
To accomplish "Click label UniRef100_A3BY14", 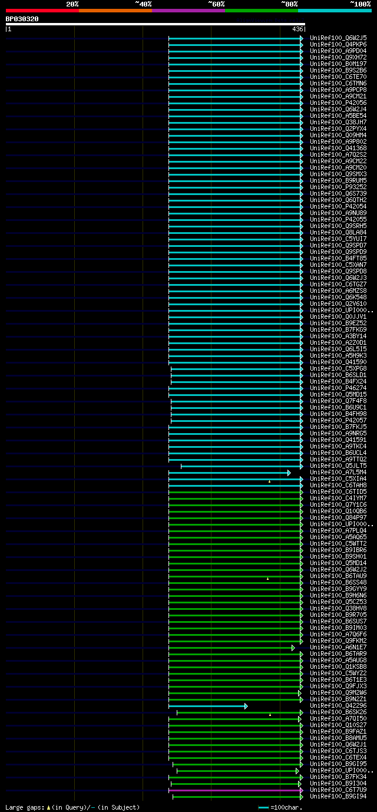I will click(338, 336).
